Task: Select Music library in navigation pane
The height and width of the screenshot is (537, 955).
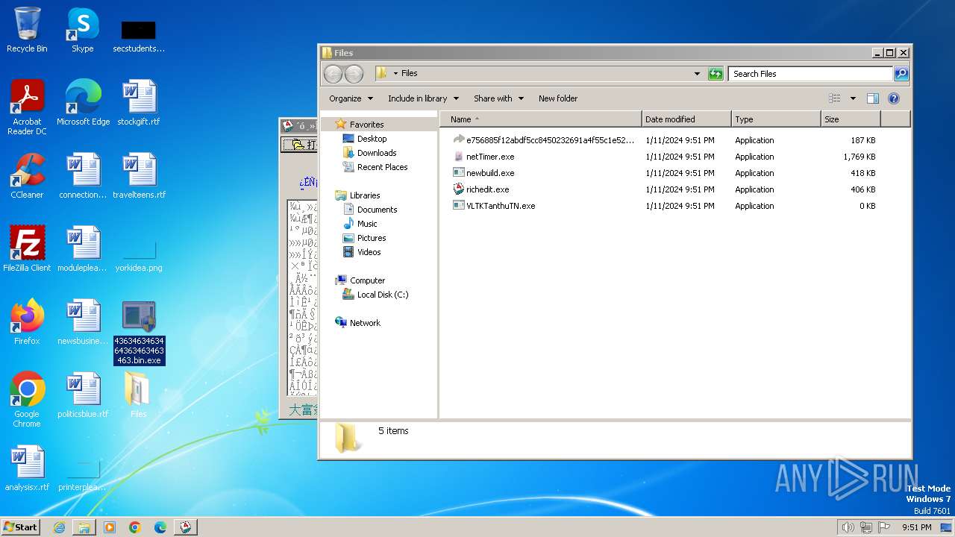Action: point(367,224)
